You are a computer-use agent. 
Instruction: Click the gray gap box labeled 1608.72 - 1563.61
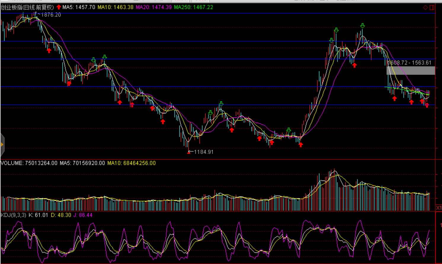(x=411, y=70)
